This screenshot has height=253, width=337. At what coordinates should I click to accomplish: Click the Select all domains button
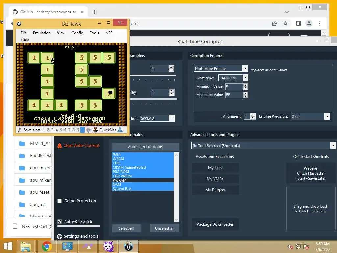click(126, 228)
